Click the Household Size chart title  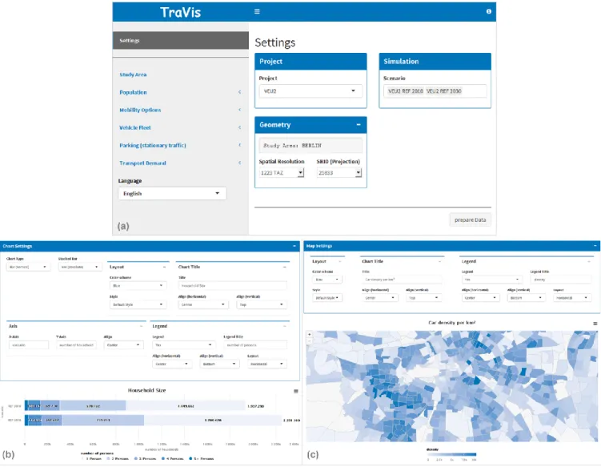tap(146, 390)
